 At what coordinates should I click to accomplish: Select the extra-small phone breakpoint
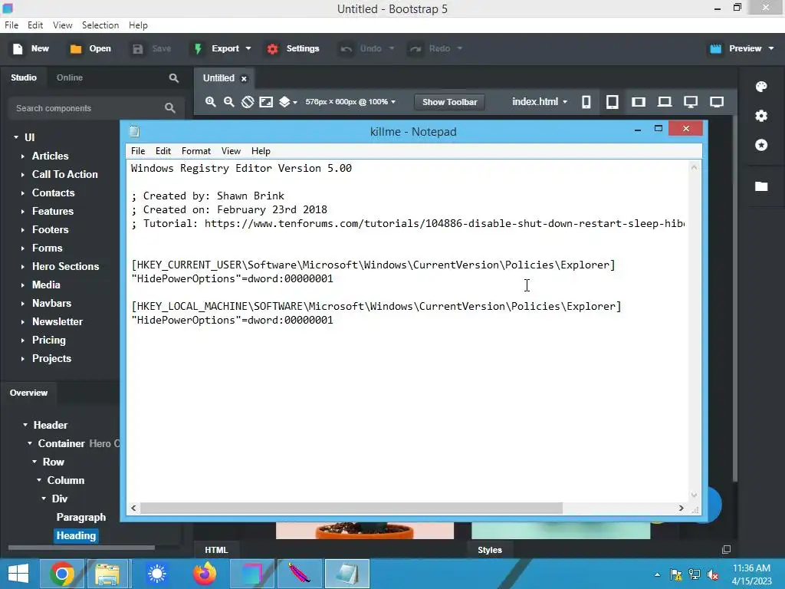tap(586, 102)
